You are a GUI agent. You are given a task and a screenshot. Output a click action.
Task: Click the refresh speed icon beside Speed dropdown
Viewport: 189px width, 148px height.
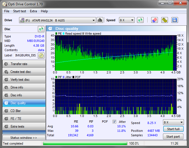point(140,20)
